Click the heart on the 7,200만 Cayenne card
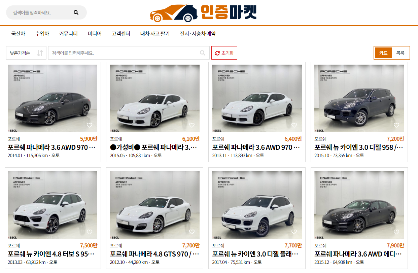Image resolution: width=418 pixels, height=273 pixels. click(396, 125)
